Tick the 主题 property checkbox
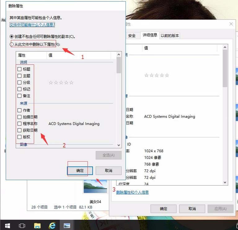This screenshot has height=230, width=238. point(20,76)
